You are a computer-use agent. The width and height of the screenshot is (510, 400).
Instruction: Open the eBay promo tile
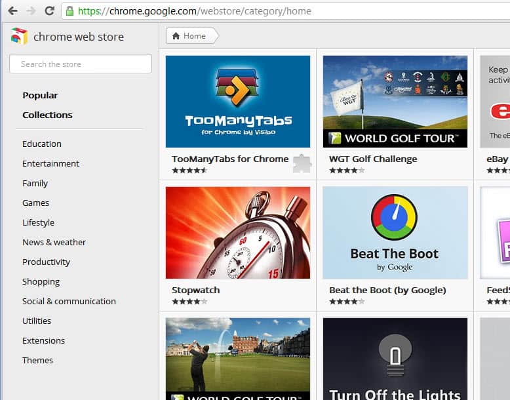495,102
